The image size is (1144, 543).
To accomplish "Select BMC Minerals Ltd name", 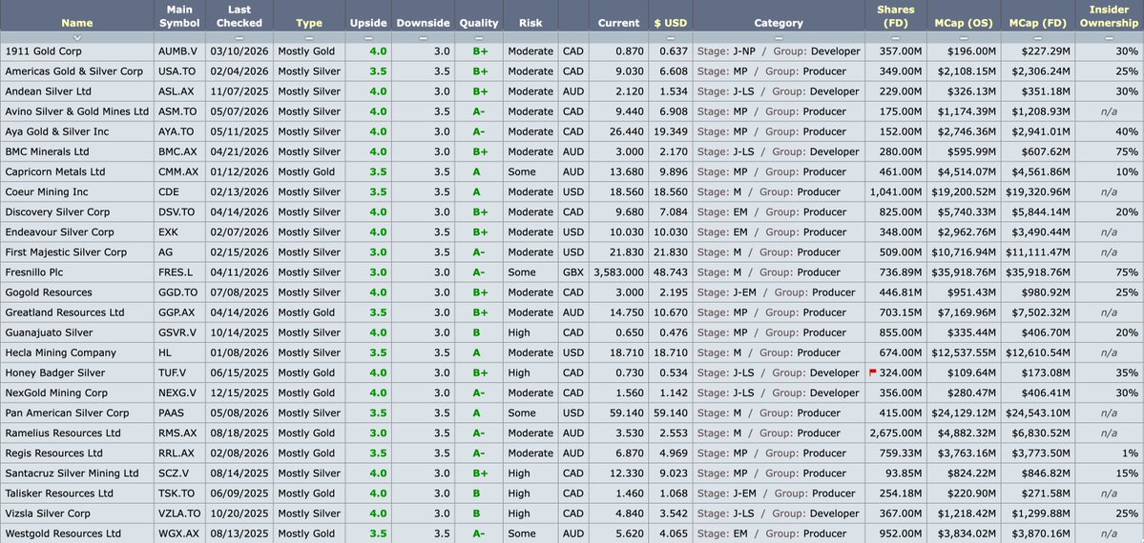I will click(x=47, y=151).
